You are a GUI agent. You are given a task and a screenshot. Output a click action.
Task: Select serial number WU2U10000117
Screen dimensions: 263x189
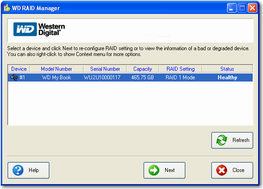point(102,77)
